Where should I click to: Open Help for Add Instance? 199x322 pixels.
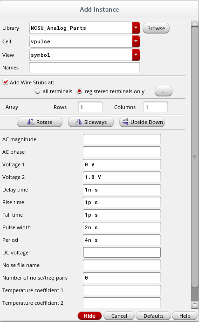(x=185, y=316)
